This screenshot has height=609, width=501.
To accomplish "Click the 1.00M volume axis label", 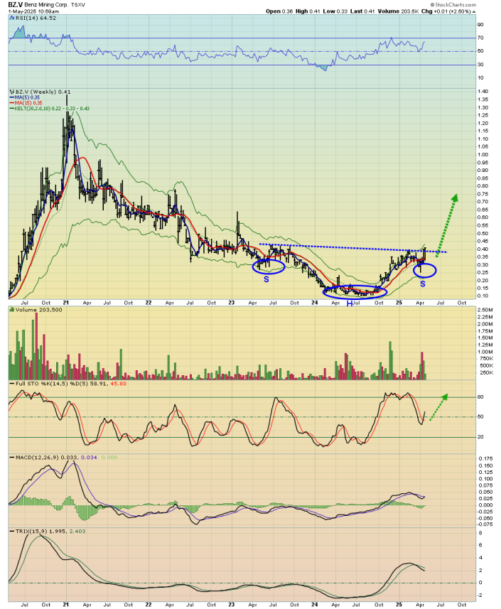I will click(485, 352).
